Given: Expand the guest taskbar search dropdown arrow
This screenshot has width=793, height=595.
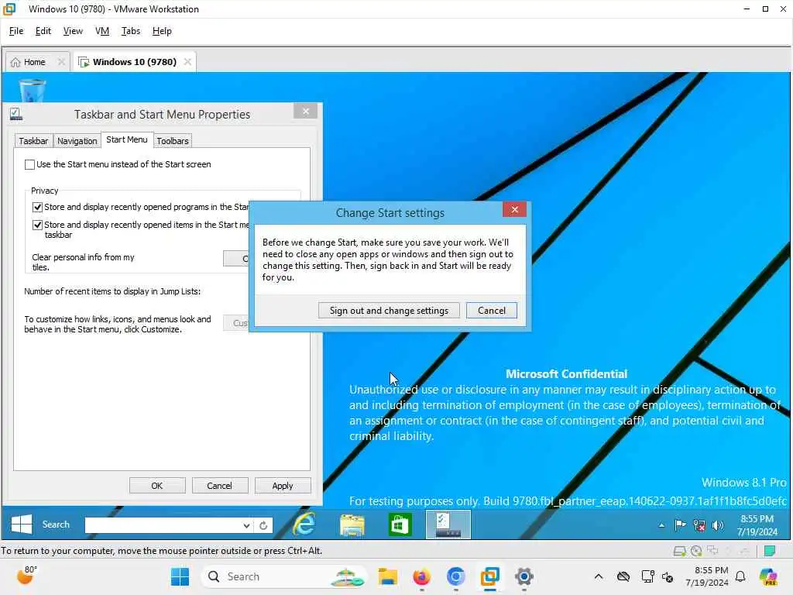Looking at the screenshot, I should [x=245, y=526].
